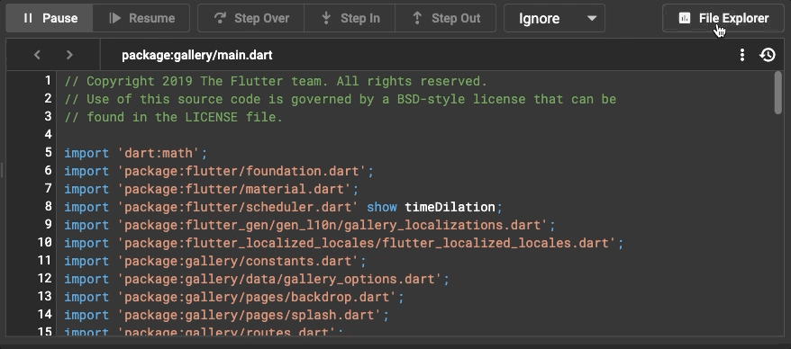Go back in file history
Screen dimensions: 791x349
pyautogui.click(x=37, y=54)
